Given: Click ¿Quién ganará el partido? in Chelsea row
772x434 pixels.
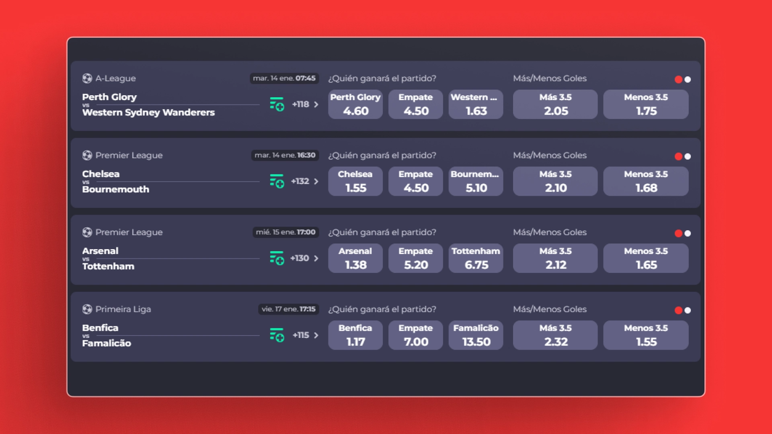Looking at the screenshot, I should point(382,156).
